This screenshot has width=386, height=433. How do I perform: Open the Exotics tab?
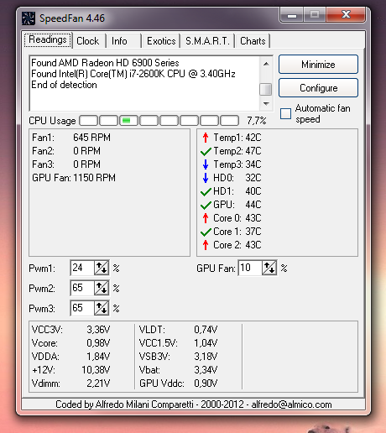pyautogui.click(x=161, y=41)
